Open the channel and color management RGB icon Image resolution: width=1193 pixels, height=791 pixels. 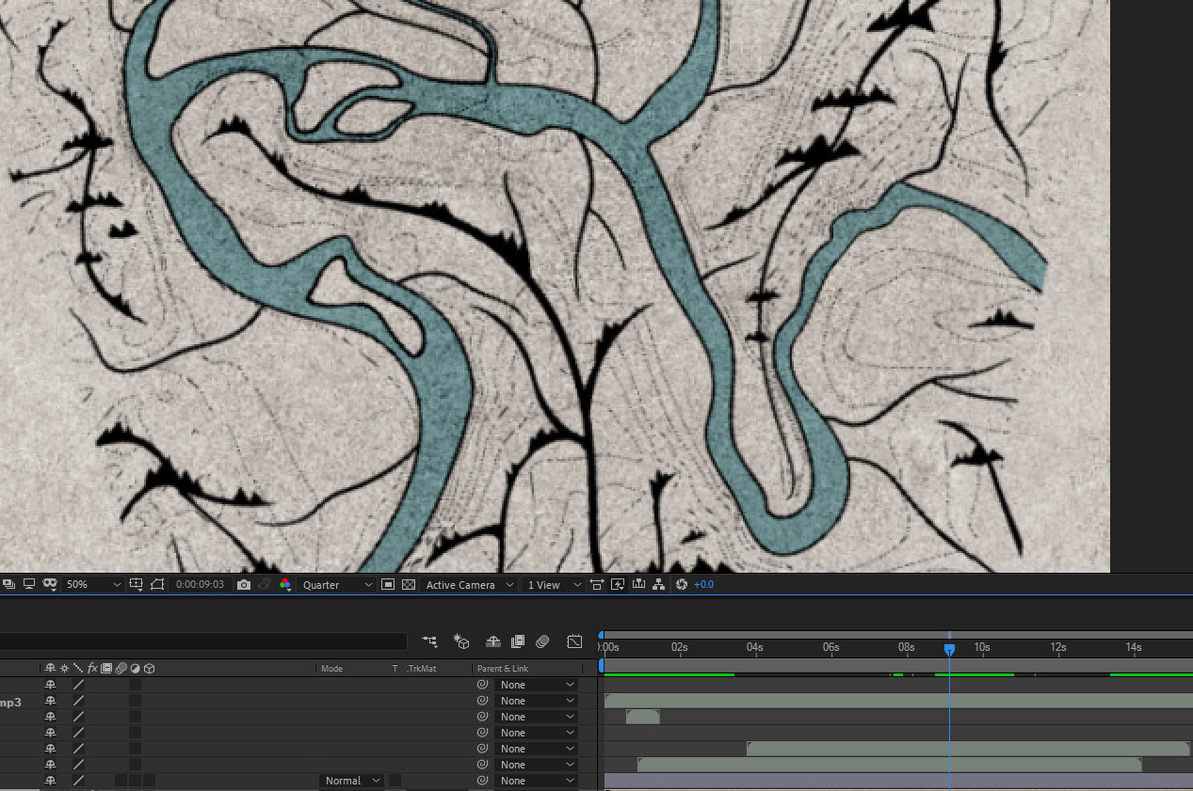[285, 584]
